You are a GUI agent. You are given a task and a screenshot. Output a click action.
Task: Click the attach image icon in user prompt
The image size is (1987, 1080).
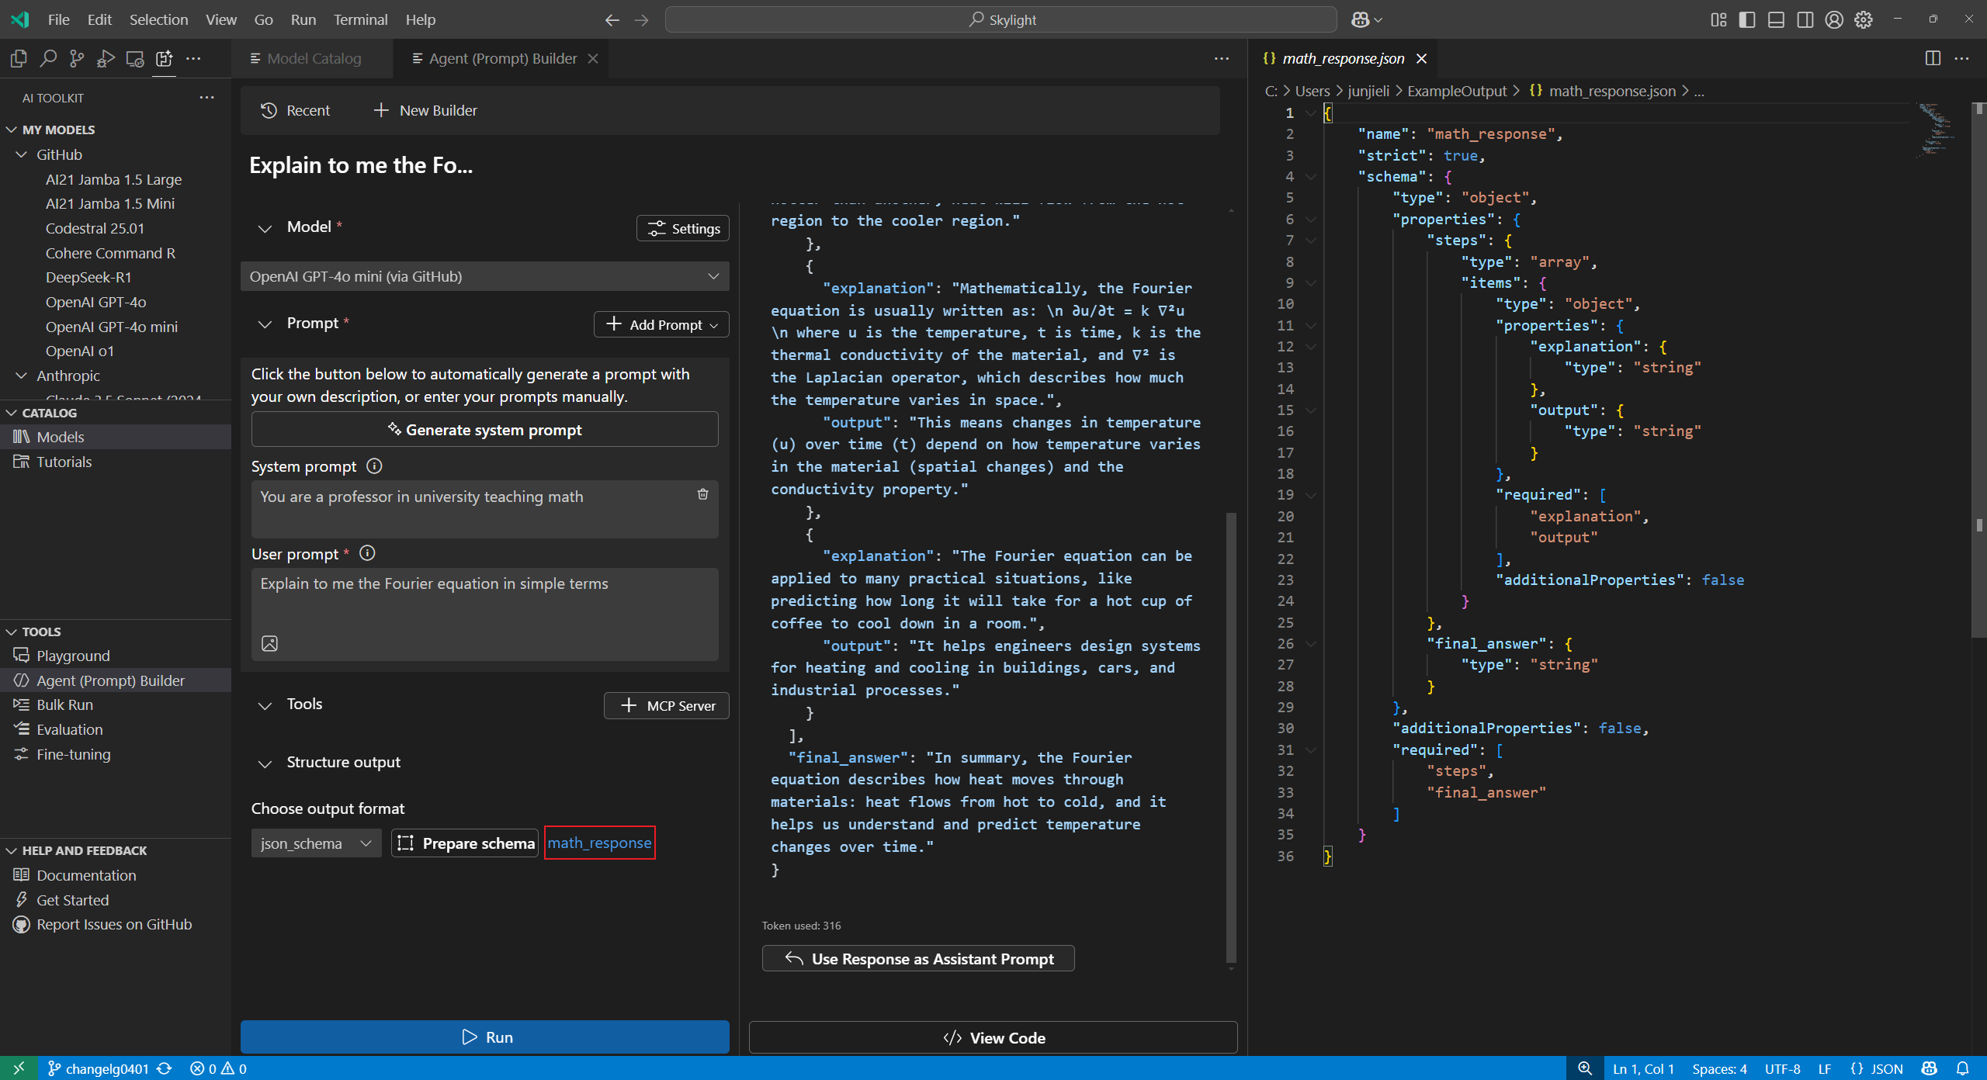[269, 643]
